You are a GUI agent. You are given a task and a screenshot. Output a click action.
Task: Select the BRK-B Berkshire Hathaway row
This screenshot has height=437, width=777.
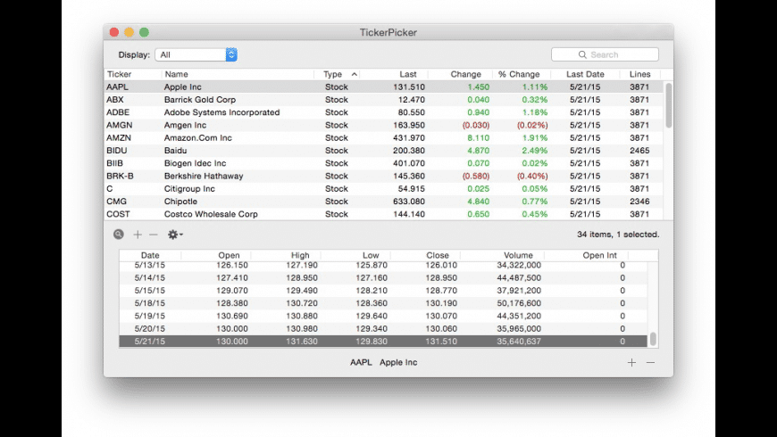click(383, 177)
